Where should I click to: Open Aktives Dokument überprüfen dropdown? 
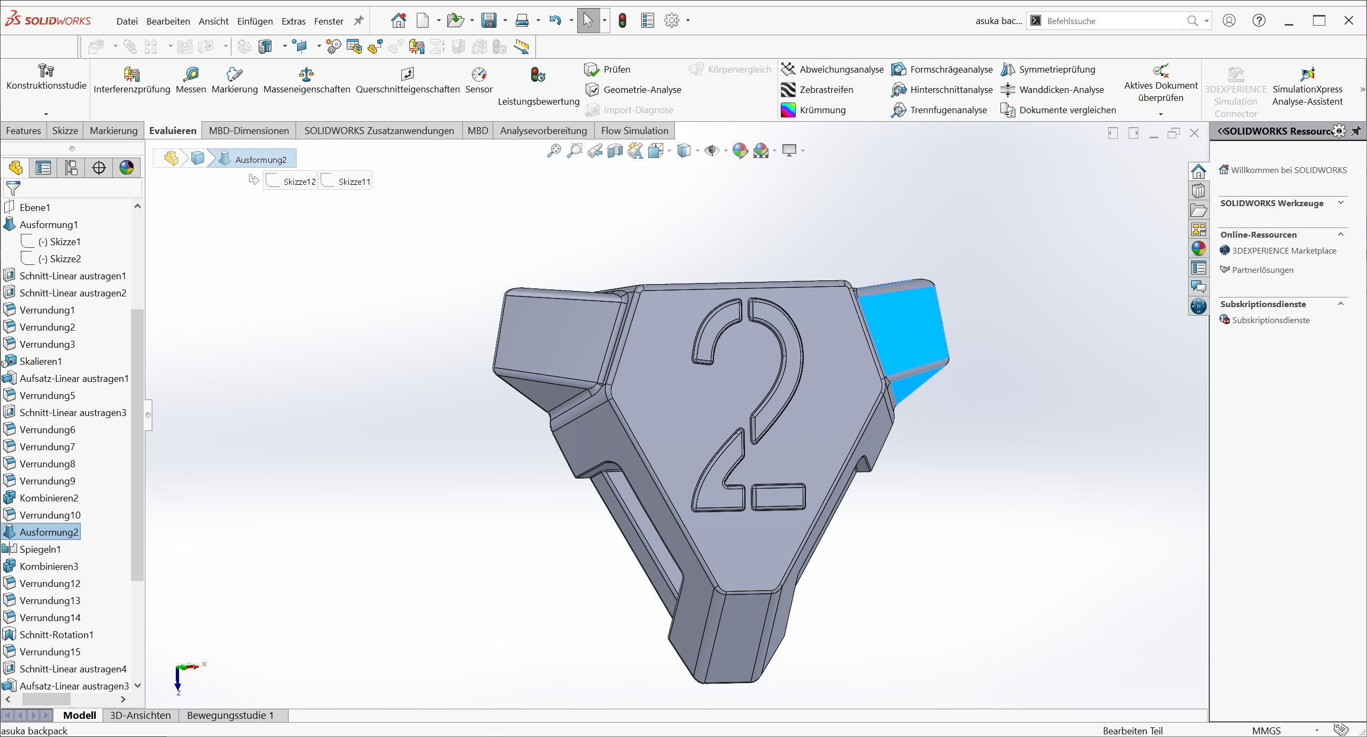click(1161, 114)
